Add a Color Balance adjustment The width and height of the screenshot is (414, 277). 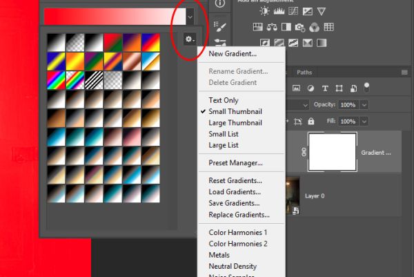[272, 27]
